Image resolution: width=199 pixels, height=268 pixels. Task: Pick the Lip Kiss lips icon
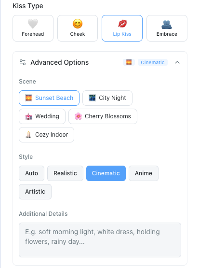[122, 24]
